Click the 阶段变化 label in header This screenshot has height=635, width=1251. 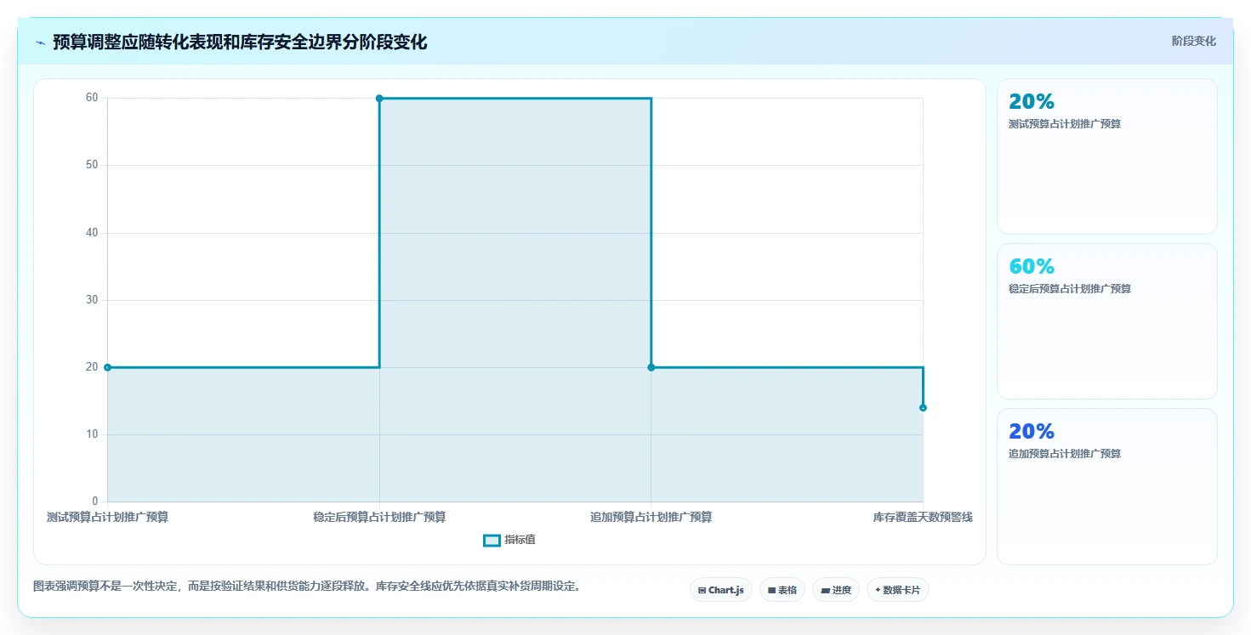point(1193,41)
